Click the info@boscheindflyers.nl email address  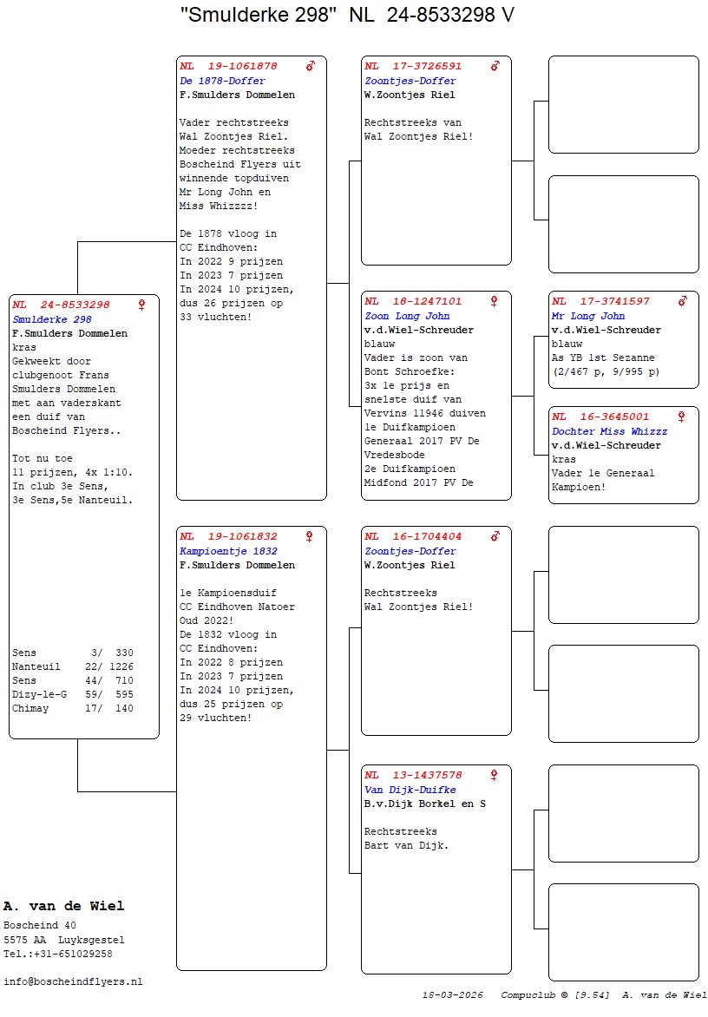click(x=73, y=981)
